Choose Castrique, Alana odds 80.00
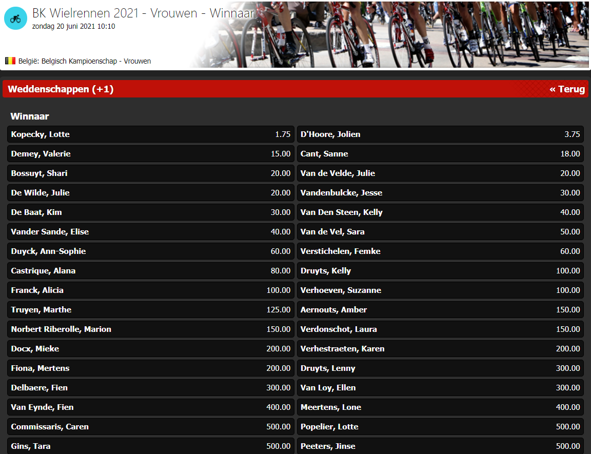 pos(151,271)
